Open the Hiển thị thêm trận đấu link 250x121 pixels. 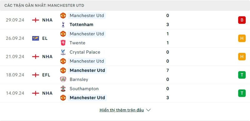(122, 110)
